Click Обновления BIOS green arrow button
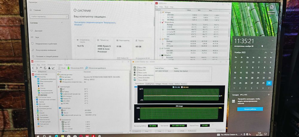Screen dimensions: 299x137 (x=75, y=68)
